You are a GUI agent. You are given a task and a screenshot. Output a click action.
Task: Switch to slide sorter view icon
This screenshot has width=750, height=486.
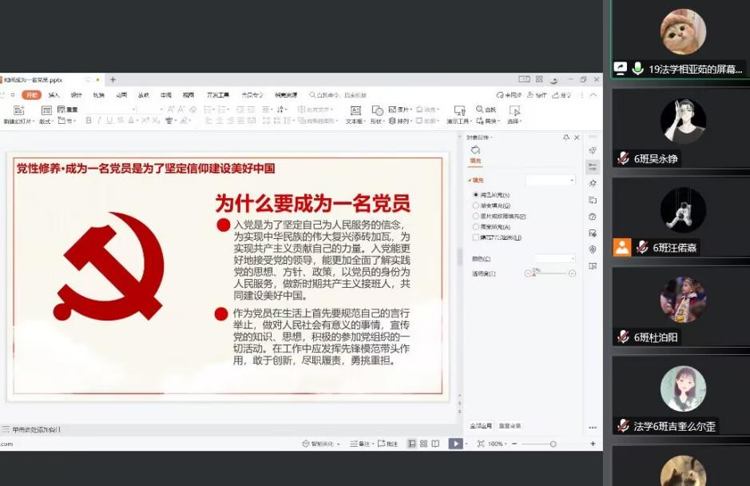(x=423, y=444)
